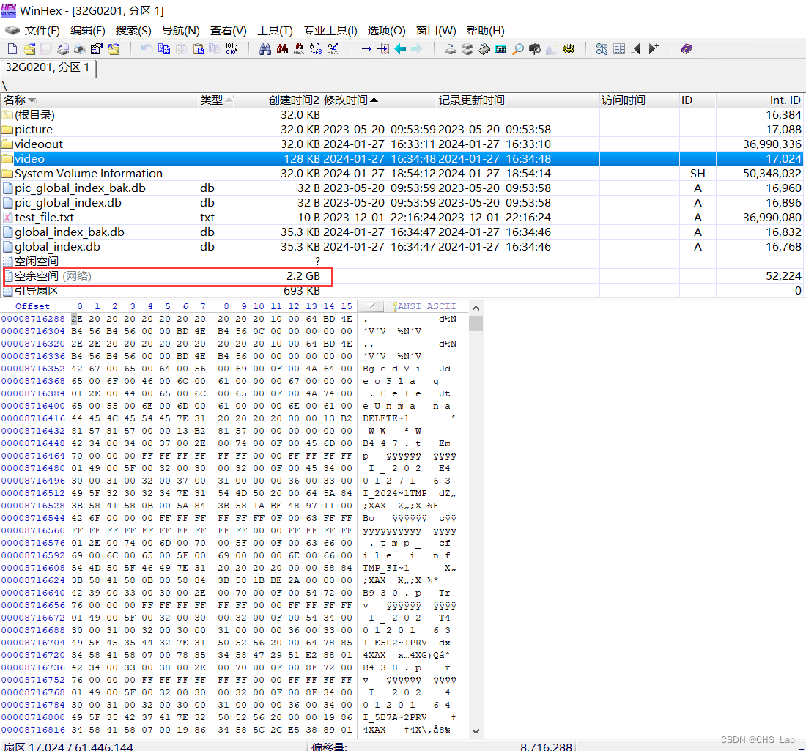Open the 查看(V) menu
Image resolution: width=806 pixels, height=751 pixels.
point(228,31)
